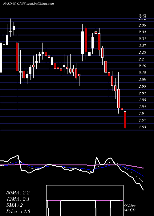Click the 1.87 price axis label

click(x=142, y=120)
